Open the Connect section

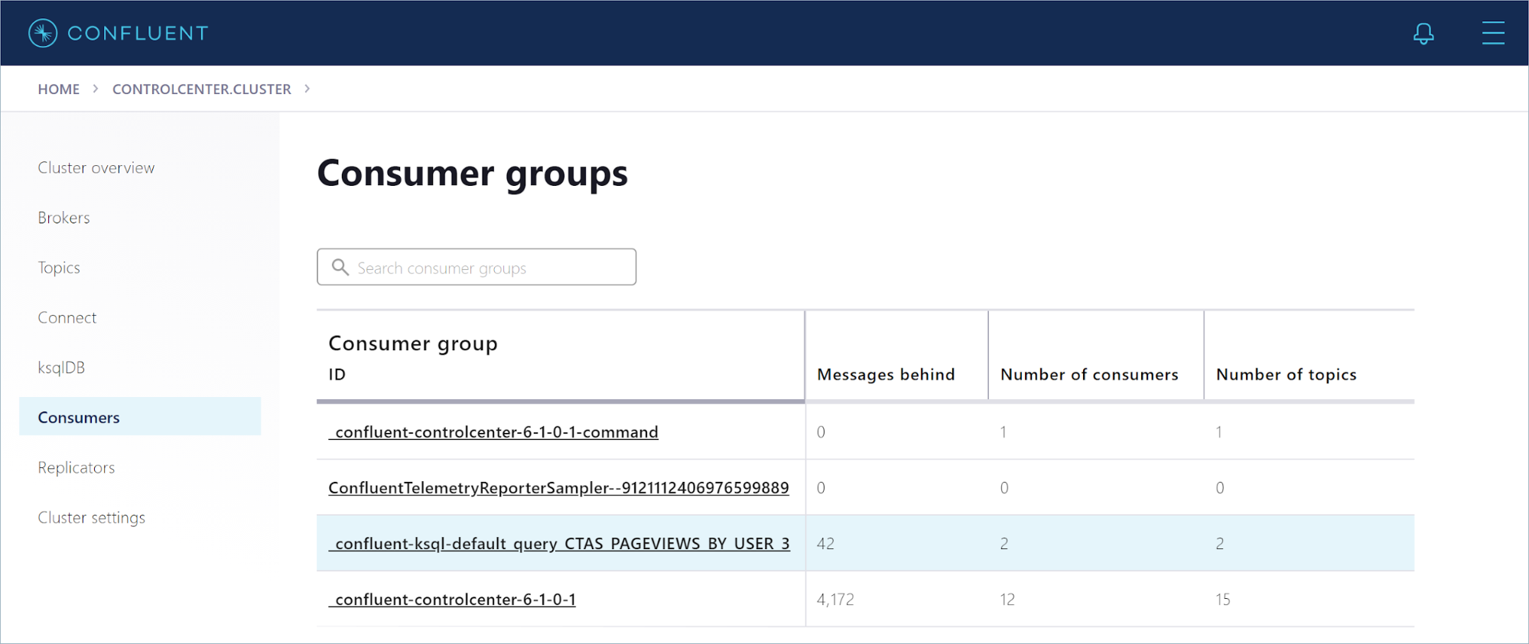[x=67, y=317]
